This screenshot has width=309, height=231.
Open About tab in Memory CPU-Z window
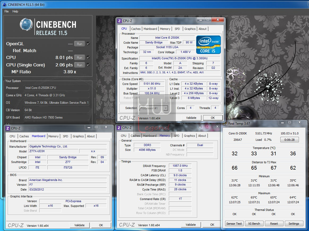point(202,136)
